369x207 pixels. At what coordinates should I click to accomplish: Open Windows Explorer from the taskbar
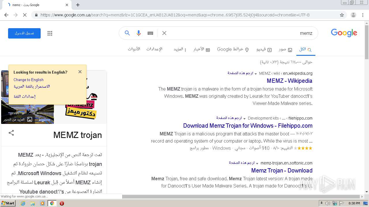coord(33,203)
